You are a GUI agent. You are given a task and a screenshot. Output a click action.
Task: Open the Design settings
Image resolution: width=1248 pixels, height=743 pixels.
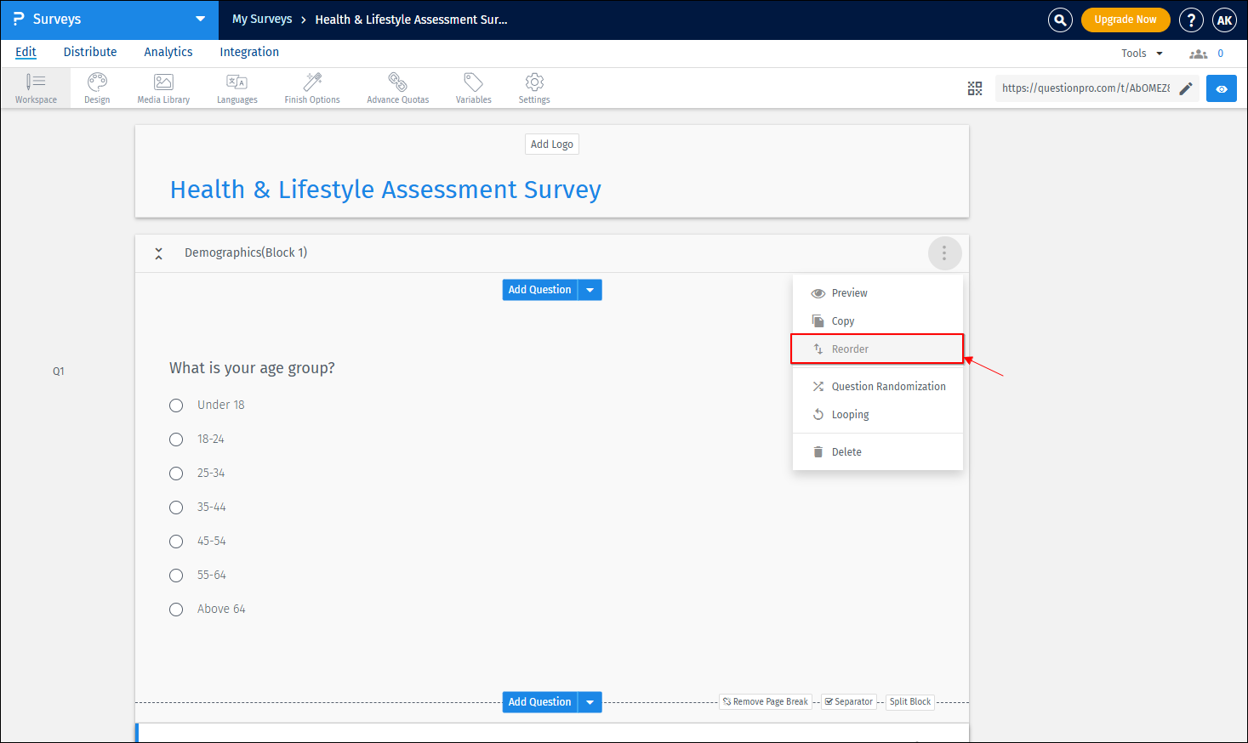pyautogui.click(x=96, y=88)
